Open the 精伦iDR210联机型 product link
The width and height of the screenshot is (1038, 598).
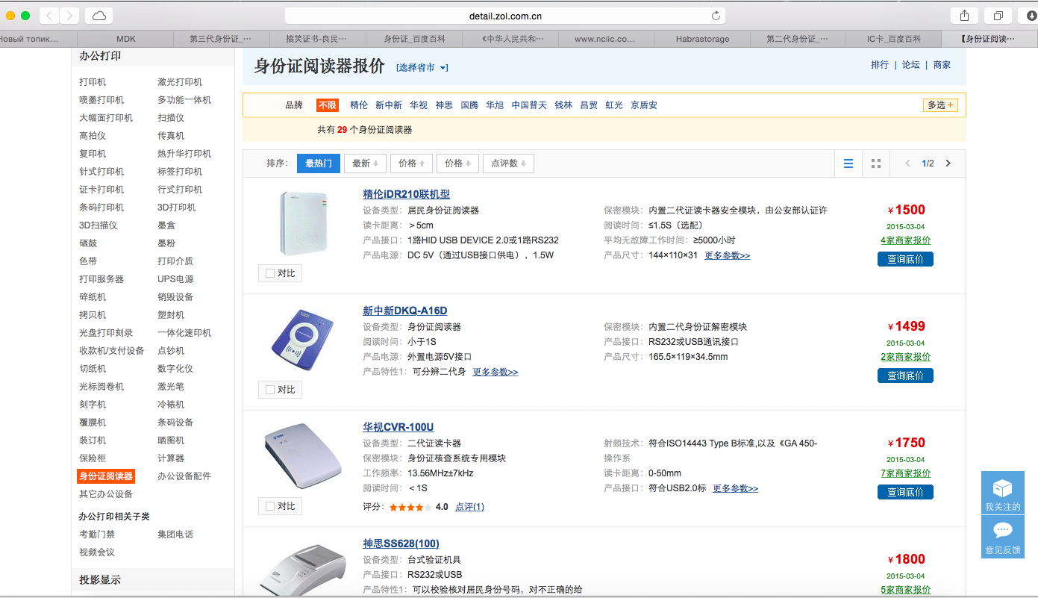(407, 194)
